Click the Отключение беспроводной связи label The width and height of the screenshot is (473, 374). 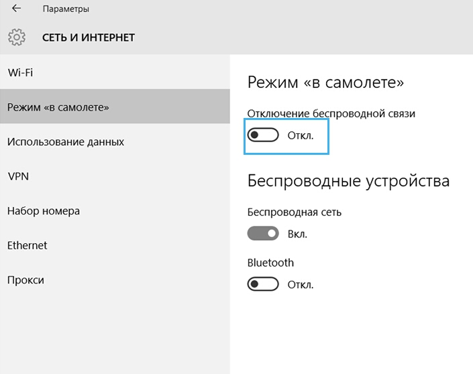[331, 114]
